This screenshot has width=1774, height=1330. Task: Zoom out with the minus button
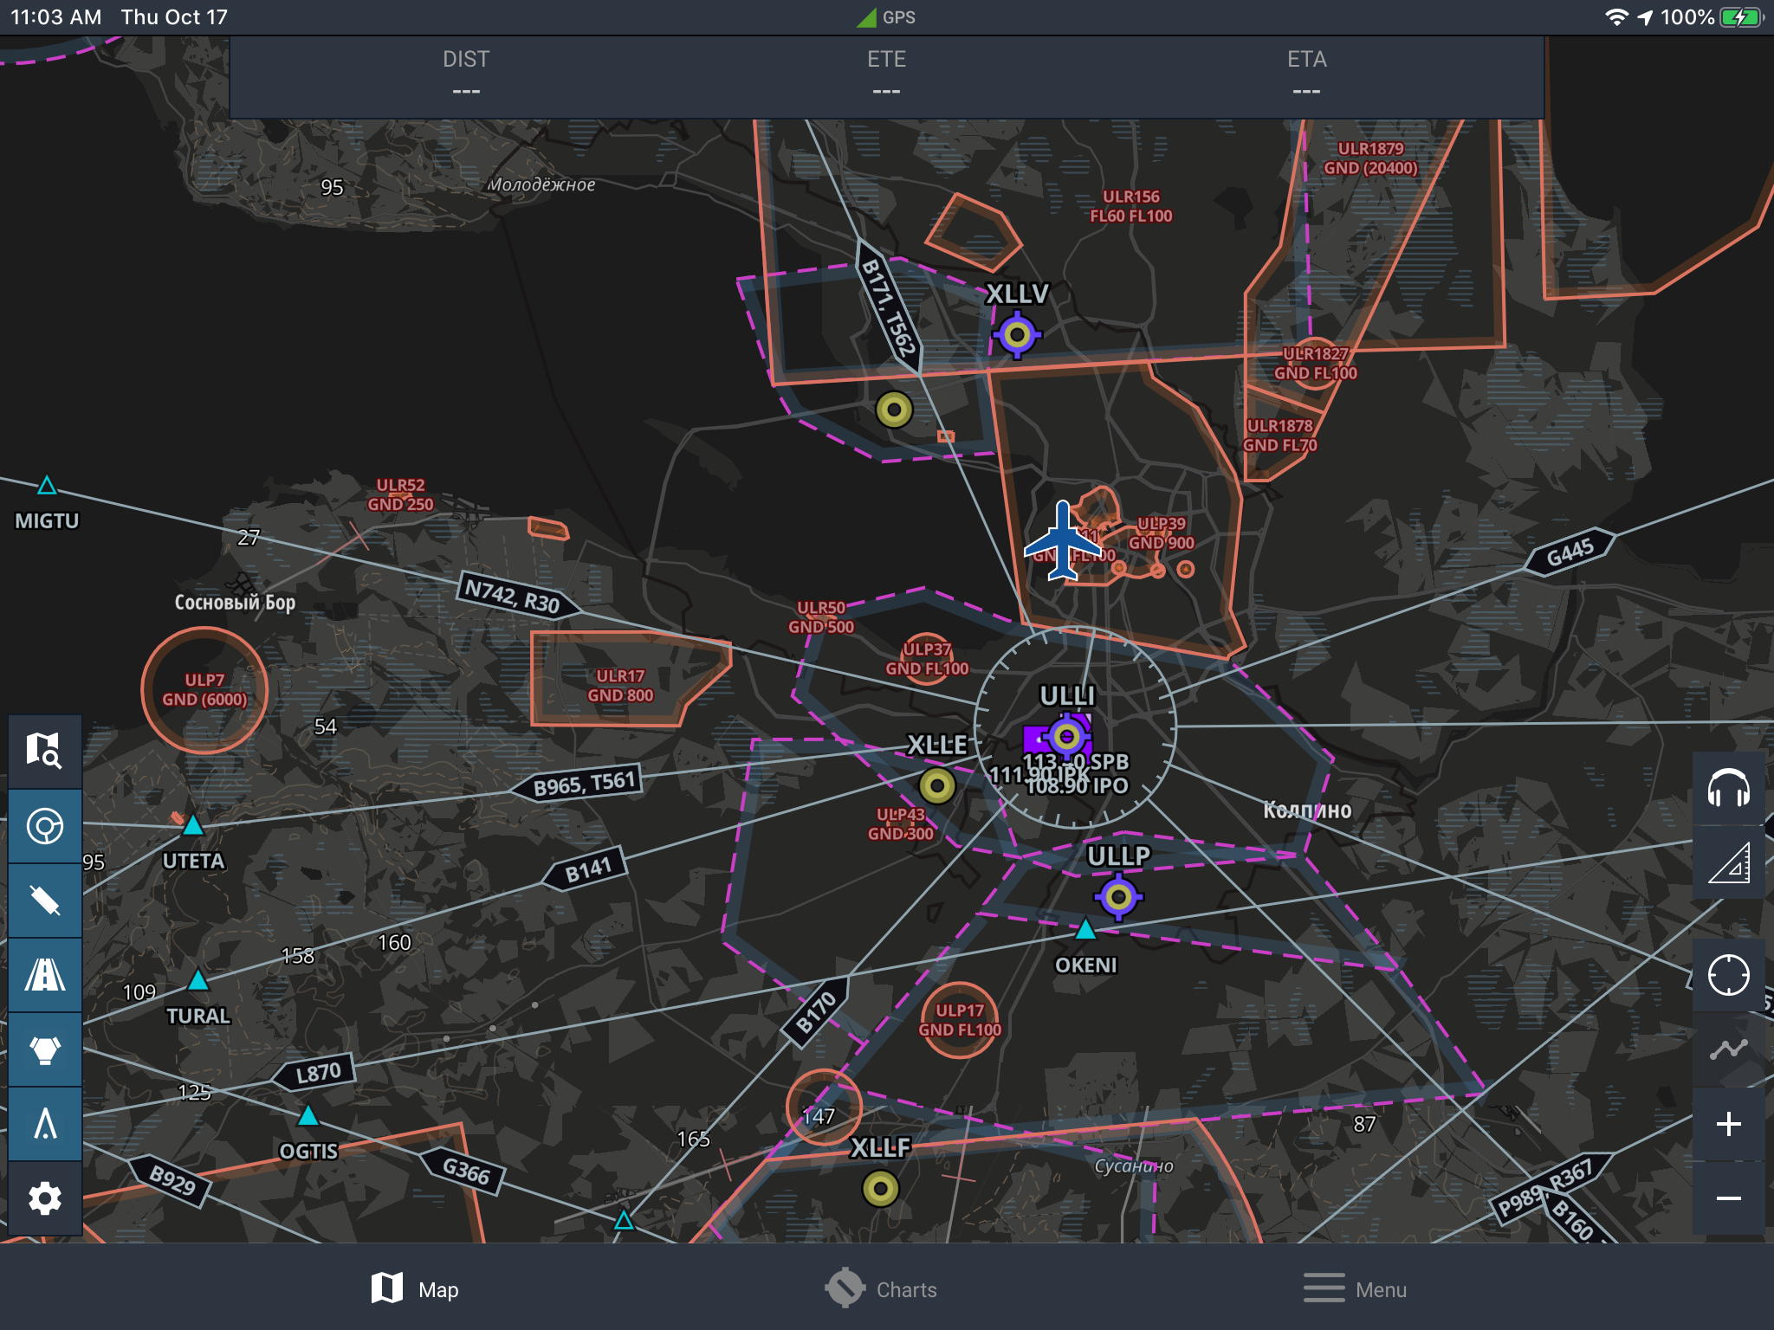click(1728, 1198)
